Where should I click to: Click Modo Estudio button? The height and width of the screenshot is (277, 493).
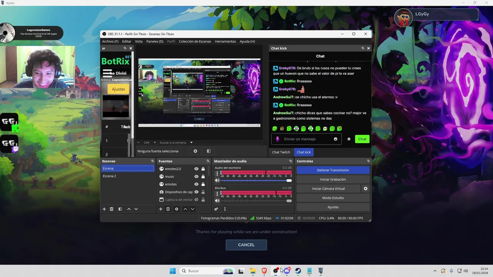coord(333,198)
